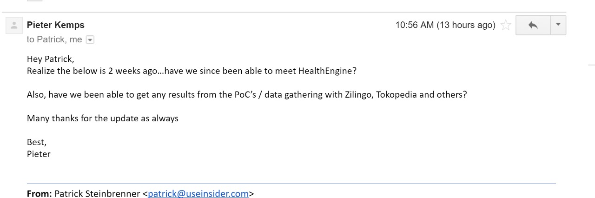This screenshot has height=198, width=595.
Task: Click the 10:56 AM timestamp
Action: 445,25
